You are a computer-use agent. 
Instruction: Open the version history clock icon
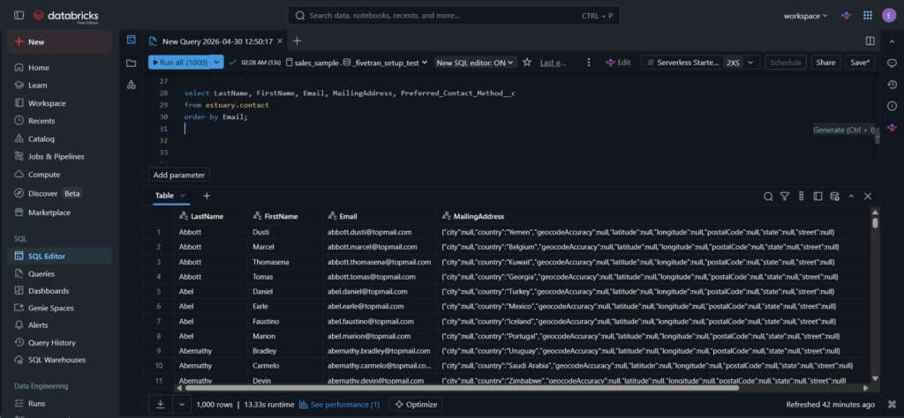pyautogui.click(x=892, y=85)
